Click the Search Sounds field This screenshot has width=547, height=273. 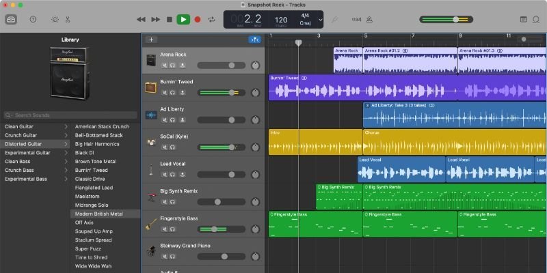(70, 115)
